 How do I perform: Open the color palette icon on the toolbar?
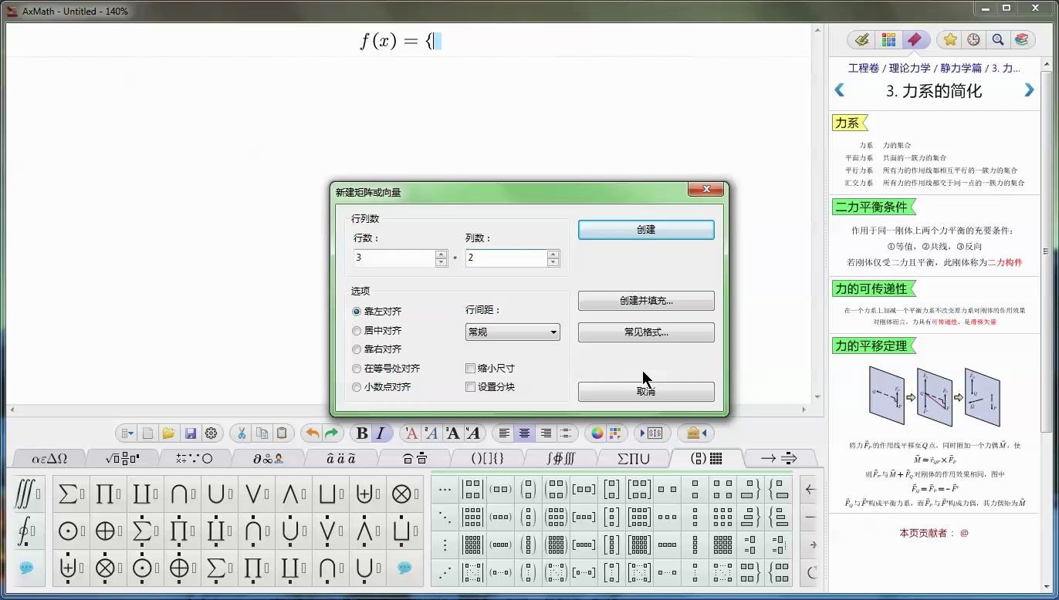596,433
